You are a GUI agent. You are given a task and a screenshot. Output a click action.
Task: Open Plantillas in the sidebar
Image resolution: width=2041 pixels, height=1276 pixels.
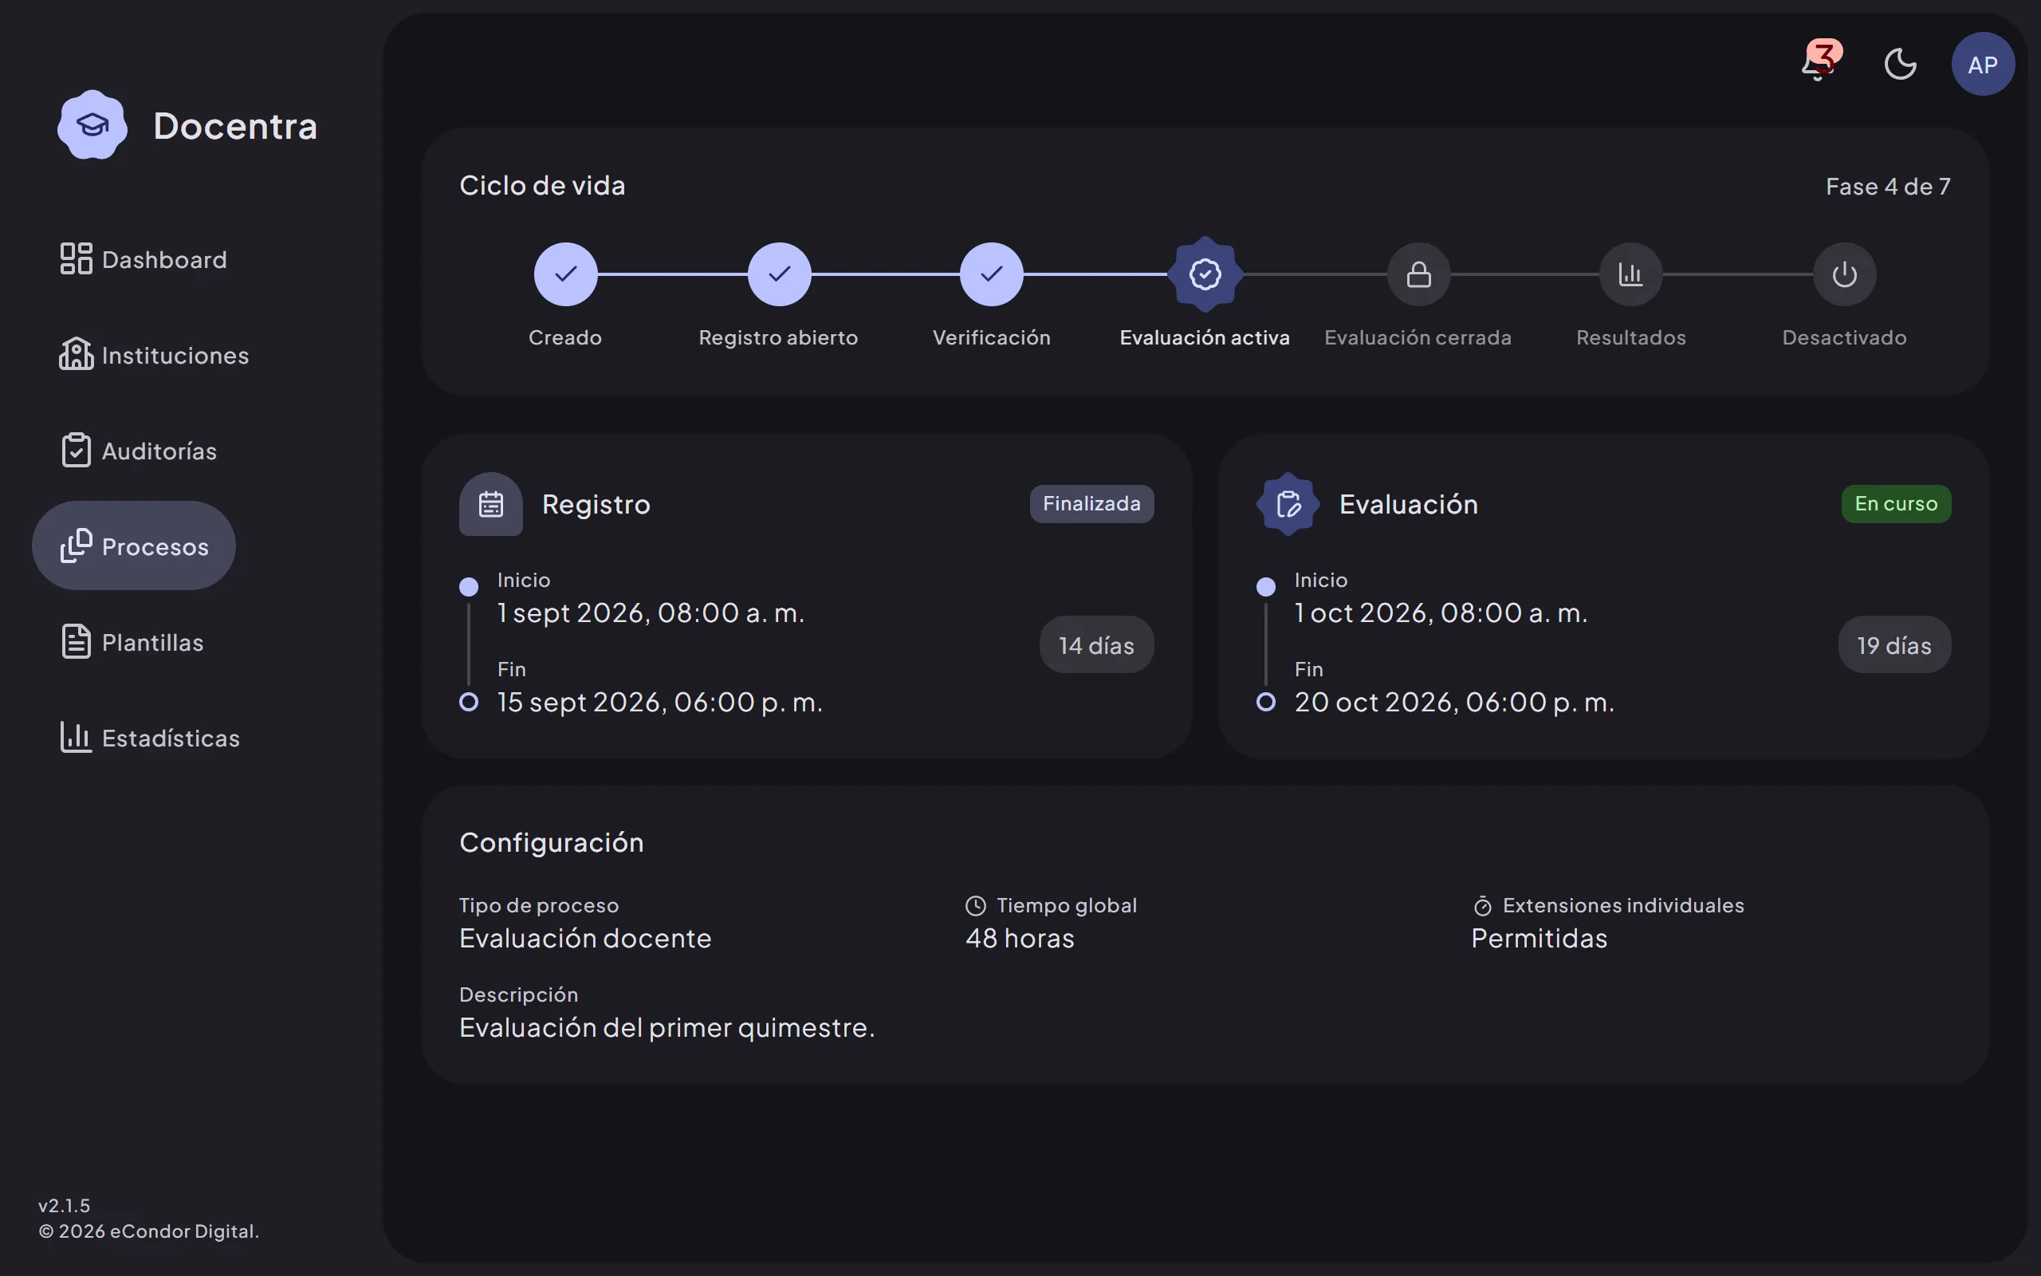point(132,642)
